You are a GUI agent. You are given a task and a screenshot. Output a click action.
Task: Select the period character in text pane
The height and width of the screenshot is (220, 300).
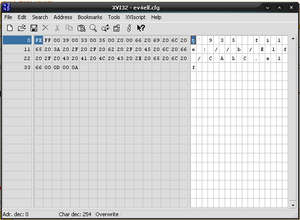[x=256, y=58]
